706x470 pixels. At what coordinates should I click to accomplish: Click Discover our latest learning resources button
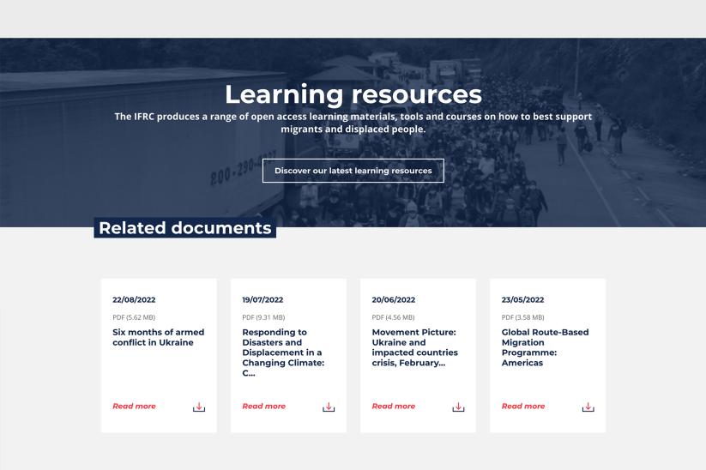[x=353, y=171]
